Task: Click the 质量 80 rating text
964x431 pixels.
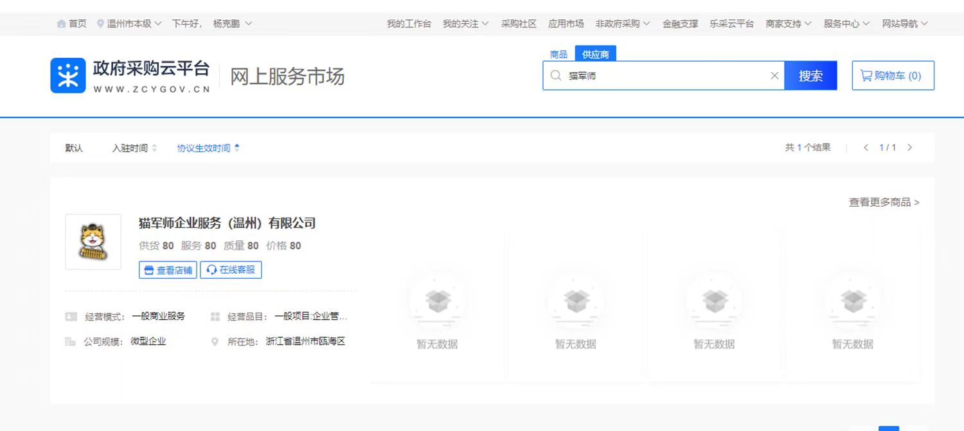Action: click(x=241, y=246)
